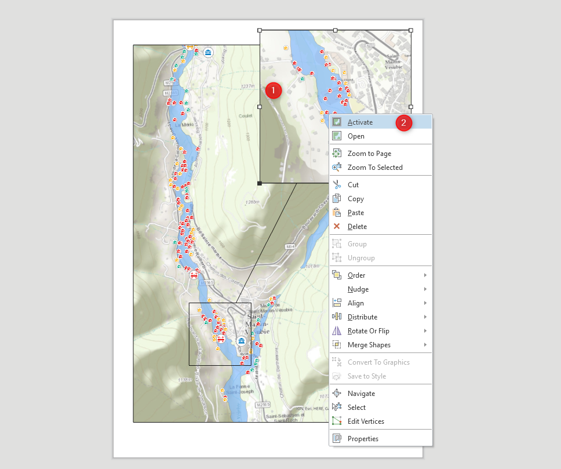
Task: Click the 'La Ferme Saint-Joseph' map label
Action: click(x=240, y=389)
